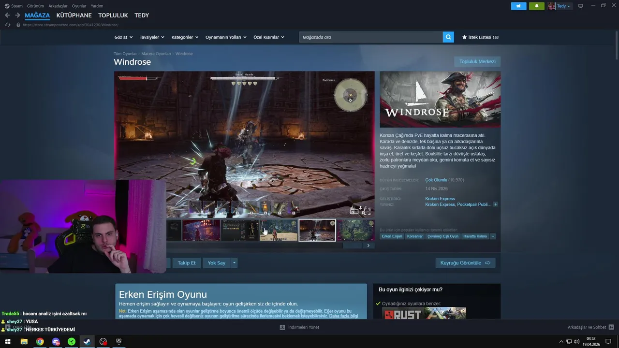The image size is (619, 348).
Task: Switch to the TOPLULUK tab
Action: tap(113, 15)
